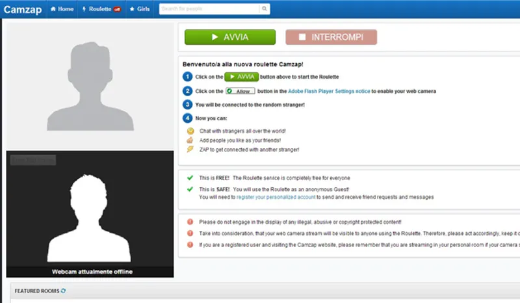Start the roulette with AVVIA button
This screenshot has width=520, height=303.
(230, 37)
